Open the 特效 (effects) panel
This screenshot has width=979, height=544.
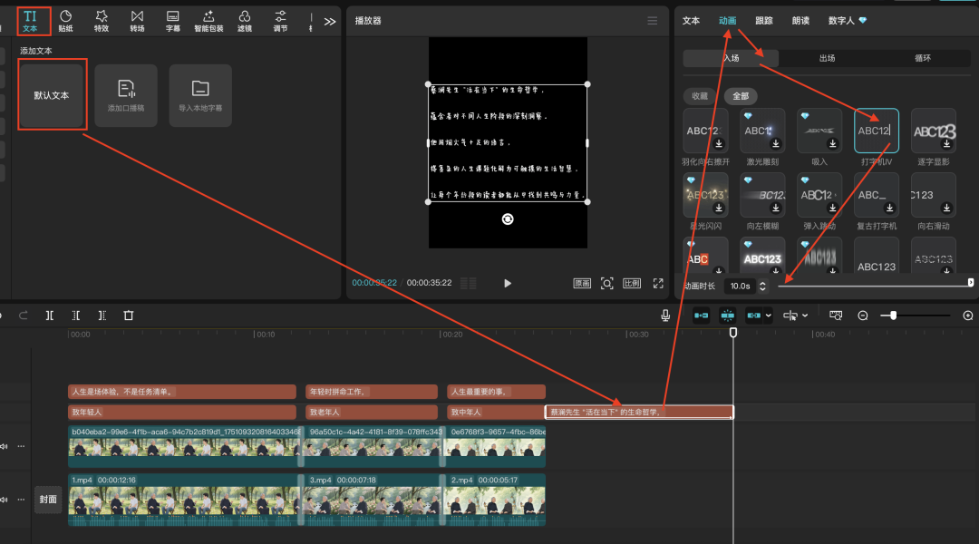101,20
